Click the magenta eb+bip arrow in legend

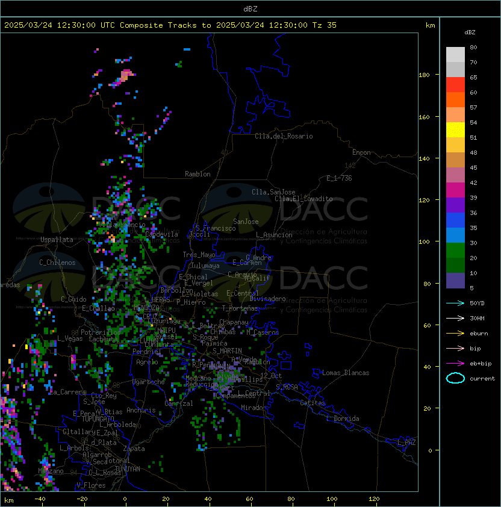455,364
